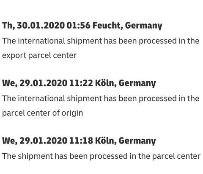
Task: Click the 29.01.2020 date beside 11:18
Action: (44, 141)
